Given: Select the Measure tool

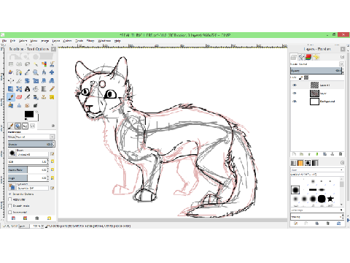Looking at the screenshot, I should (44, 72).
